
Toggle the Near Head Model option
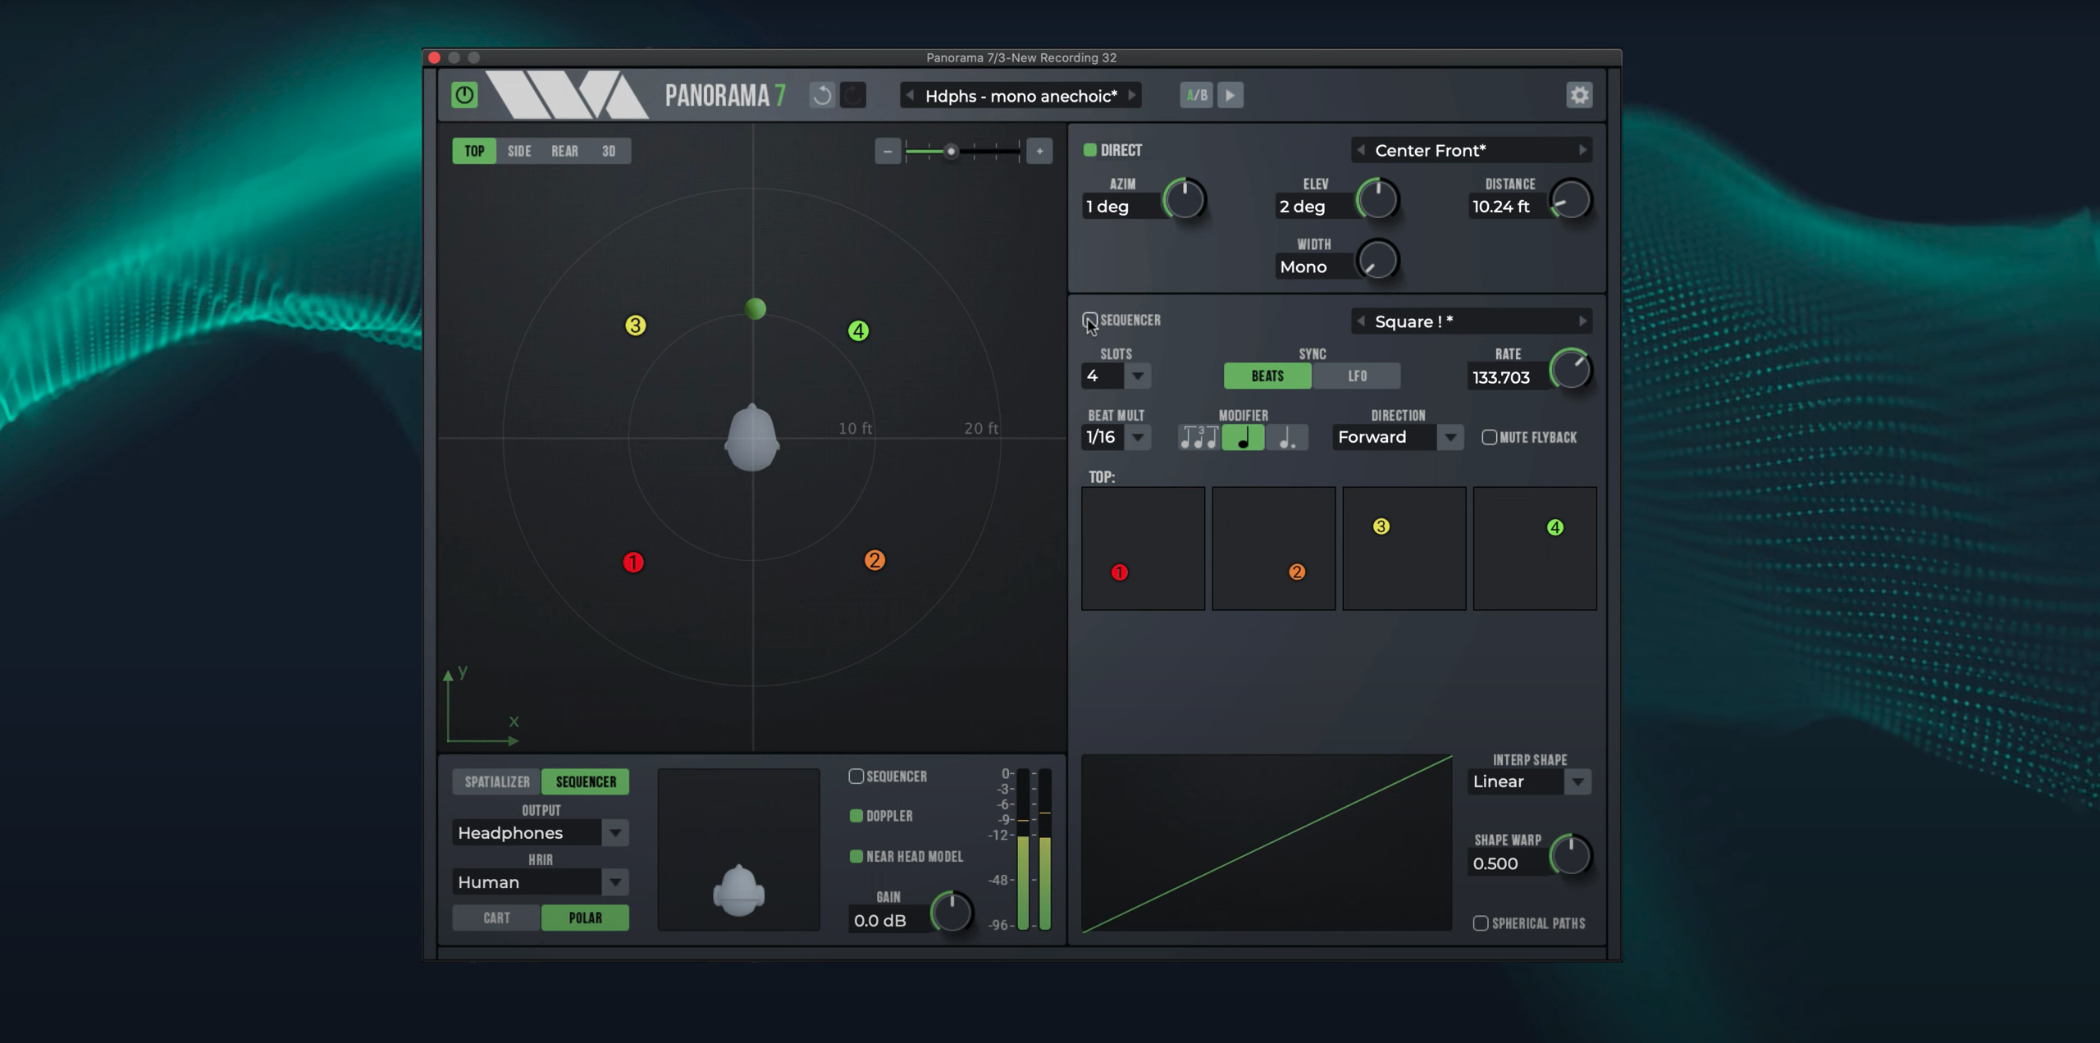(856, 856)
